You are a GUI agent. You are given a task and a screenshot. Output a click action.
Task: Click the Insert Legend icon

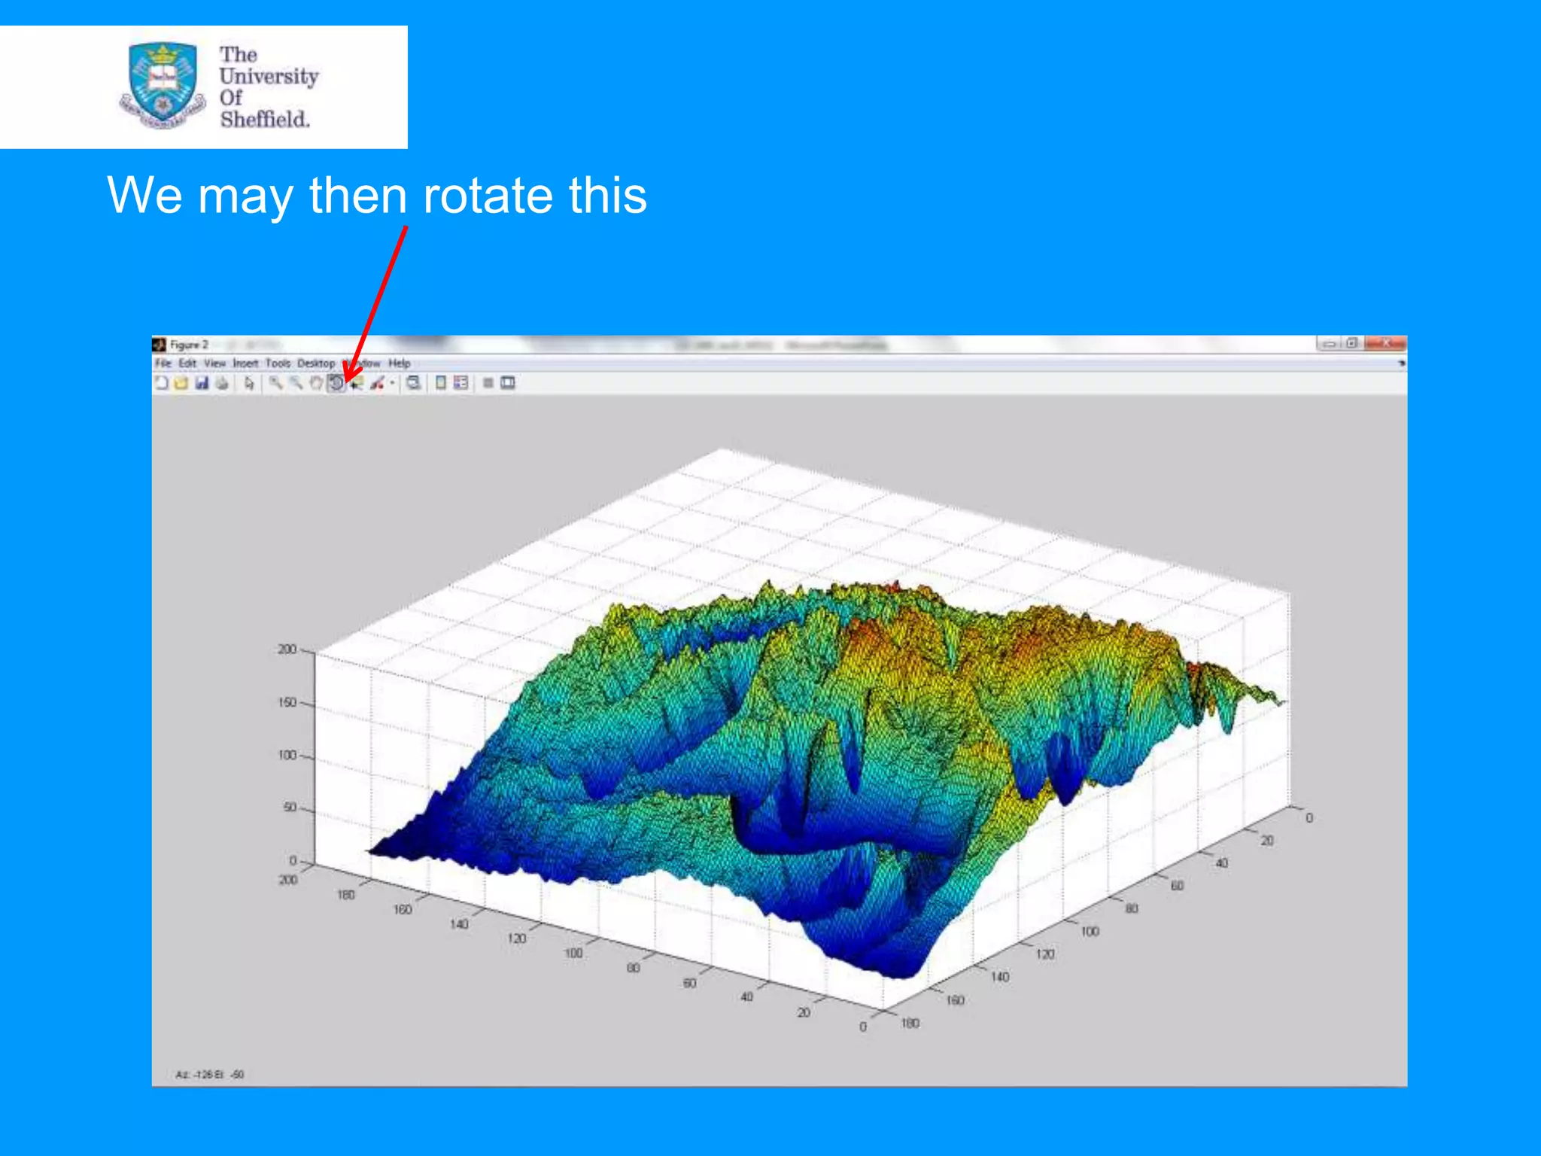point(460,383)
